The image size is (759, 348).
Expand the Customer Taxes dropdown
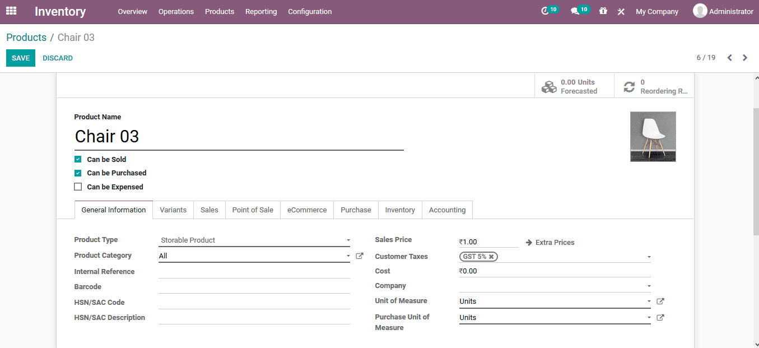pos(649,256)
